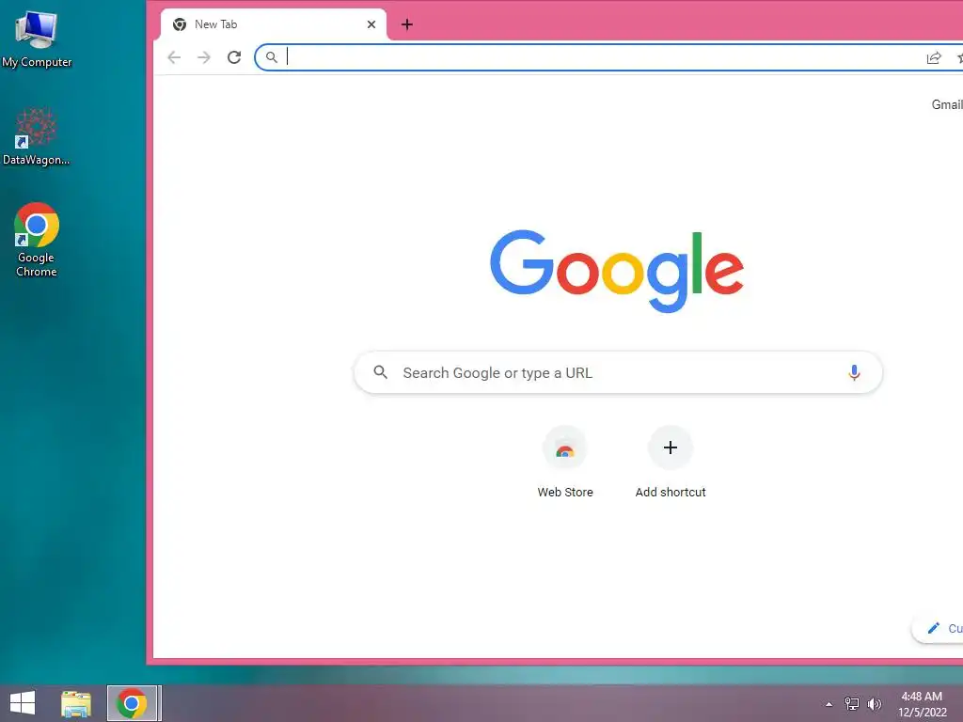Viewport: 963px width, 722px height.
Task: Click the Search Google or type a URL box
Action: (618, 372)
